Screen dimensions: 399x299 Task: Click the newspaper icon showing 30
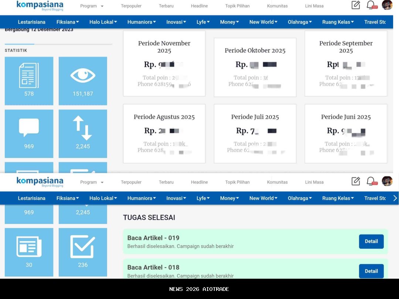click(29, 252)
